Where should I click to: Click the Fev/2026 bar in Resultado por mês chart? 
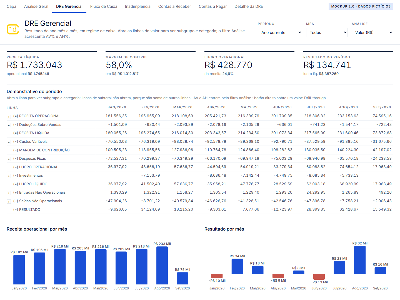click(237, 266)
